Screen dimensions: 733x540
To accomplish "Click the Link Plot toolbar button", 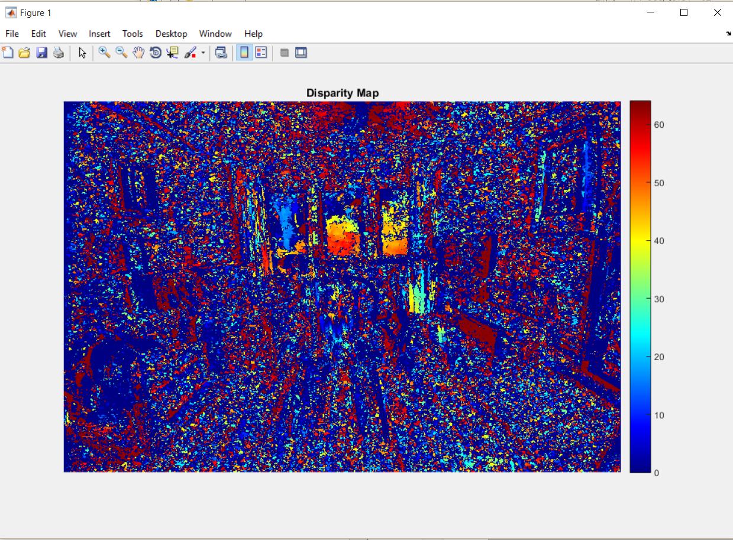I will pyautogui.click(x=221, y=53).
